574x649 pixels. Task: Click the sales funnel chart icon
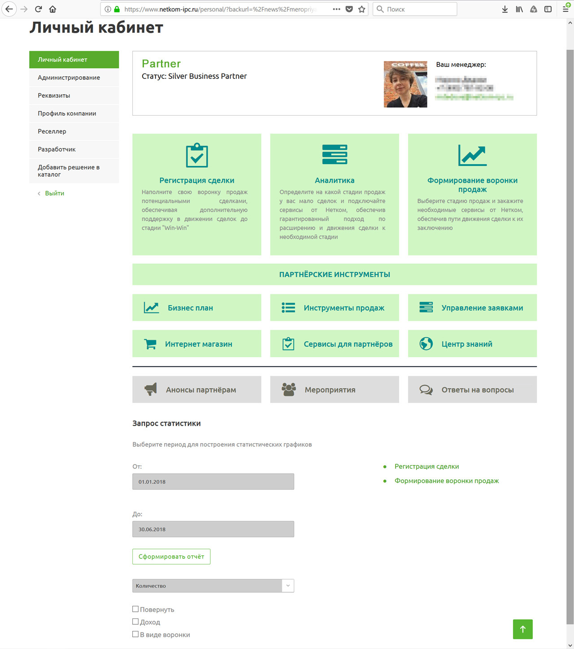(x=472, y=155)
